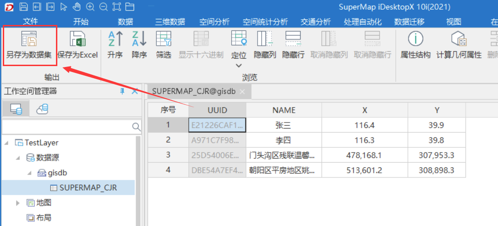Click 计算几何属性 tool
This screenshot has width=498, height=226.
pyautogui.click(x=459, y=45)
